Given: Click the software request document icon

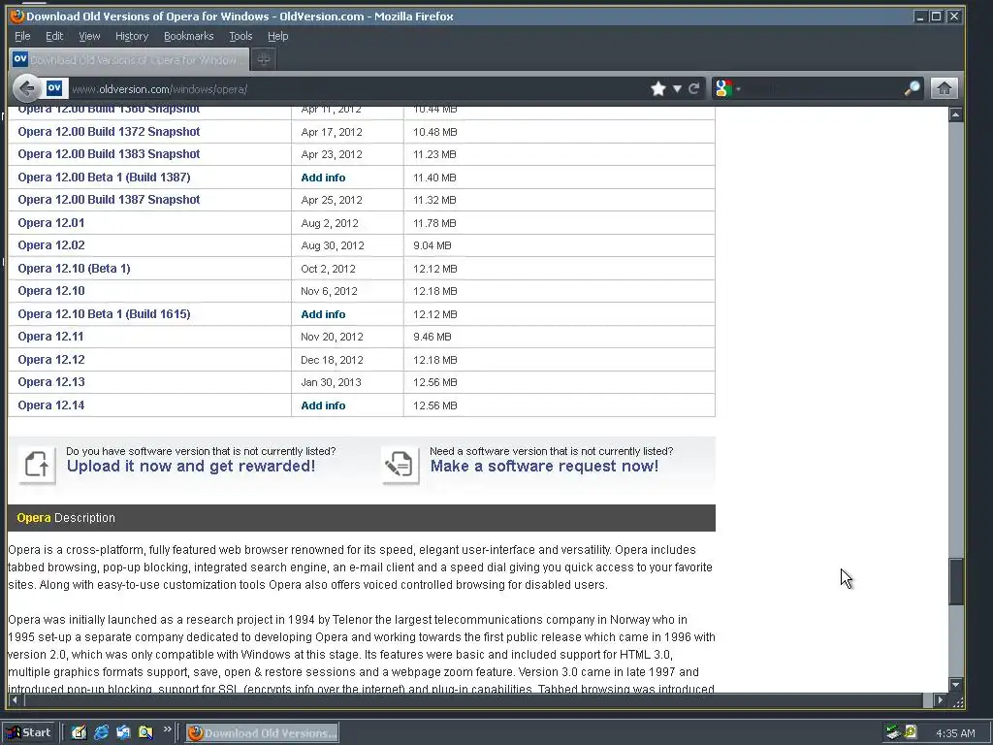Looking at the screenshot, I should point(400,465).
